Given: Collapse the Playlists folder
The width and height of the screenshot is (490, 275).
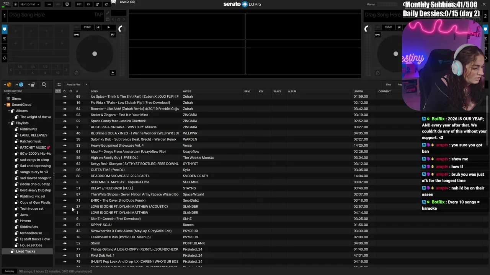Looking at the screenshot, I should 8,123.
